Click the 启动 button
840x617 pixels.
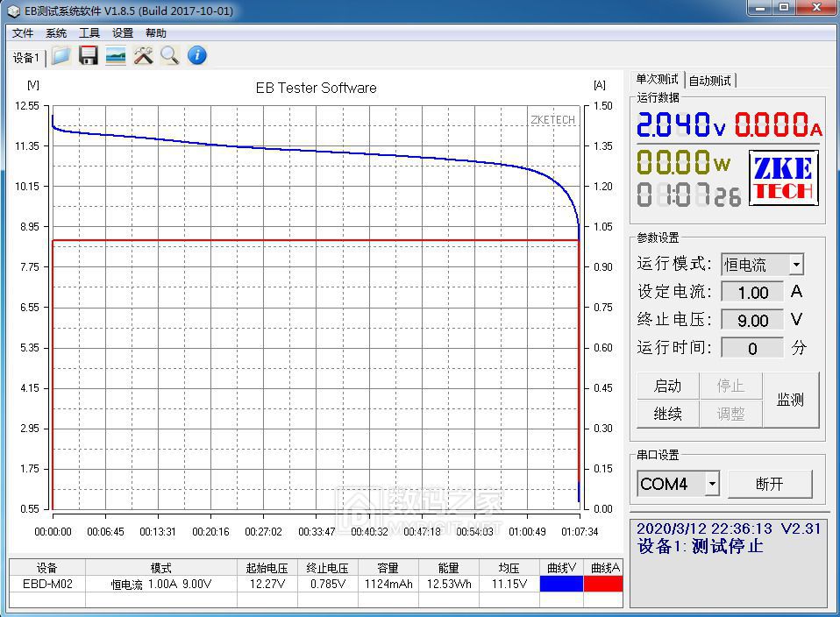click(x=667, y=386)
